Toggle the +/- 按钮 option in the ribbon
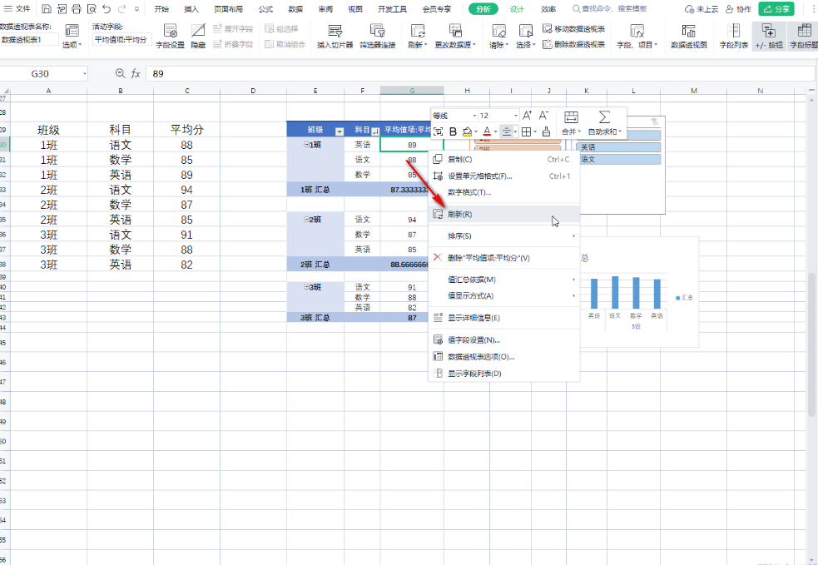Viewport: 818px width, 565px height. [768, 35]
